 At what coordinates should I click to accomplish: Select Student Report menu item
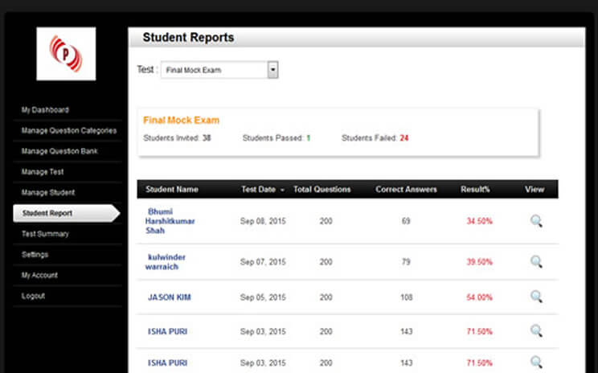(67, 213)
